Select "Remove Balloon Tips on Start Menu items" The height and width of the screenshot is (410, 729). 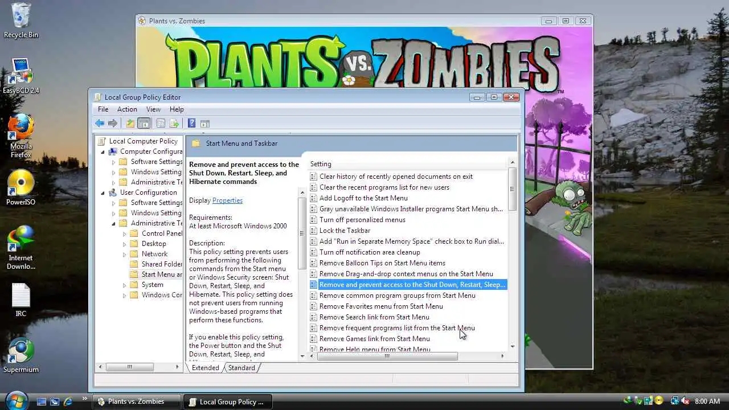tap(382, 263)
